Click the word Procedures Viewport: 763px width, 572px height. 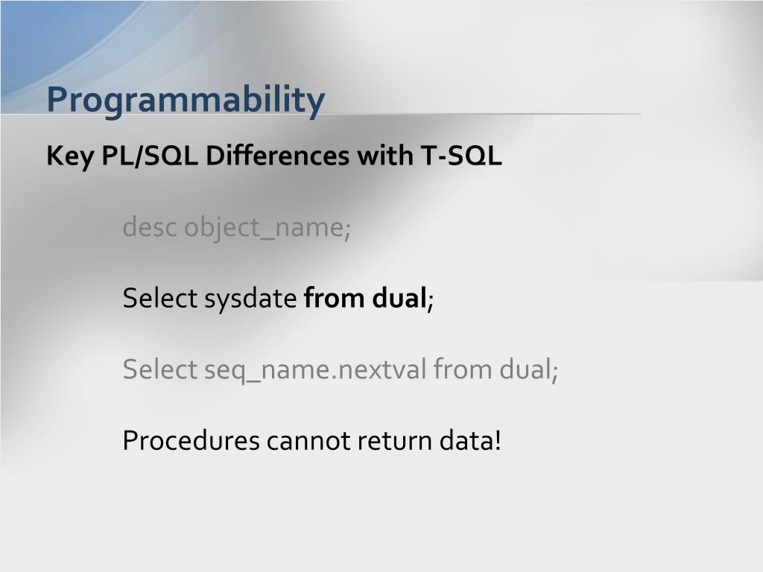191,440
